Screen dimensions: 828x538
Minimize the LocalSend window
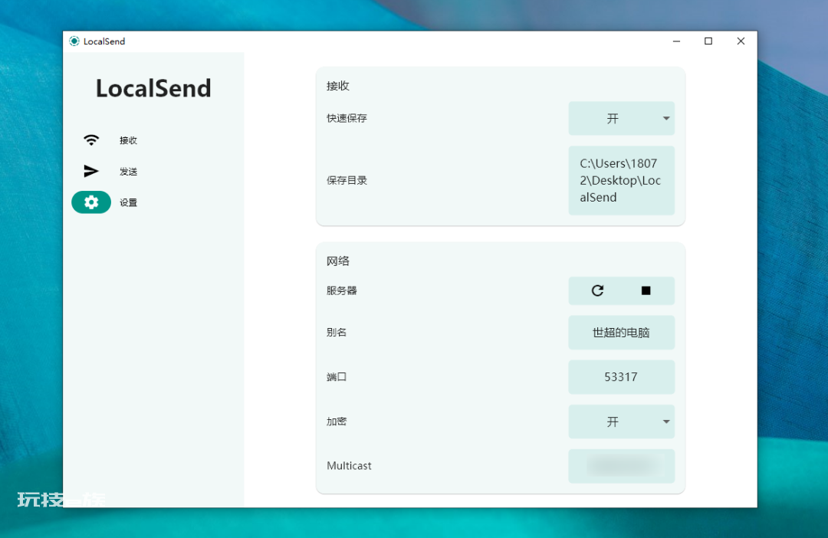(x=676, y=41)
